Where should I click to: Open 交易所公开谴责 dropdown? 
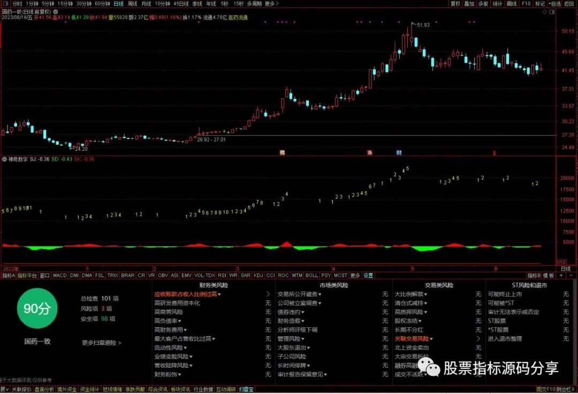tap(320, 294)
